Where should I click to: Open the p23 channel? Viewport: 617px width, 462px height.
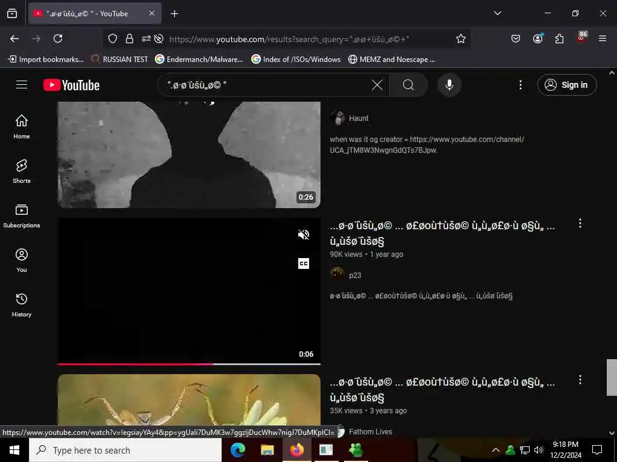pyautogui.click(x=354, y=275)
